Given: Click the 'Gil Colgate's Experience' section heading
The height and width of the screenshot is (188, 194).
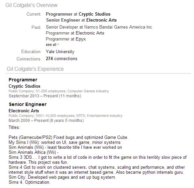Looking at the screenshot, I should coord(35,69).
